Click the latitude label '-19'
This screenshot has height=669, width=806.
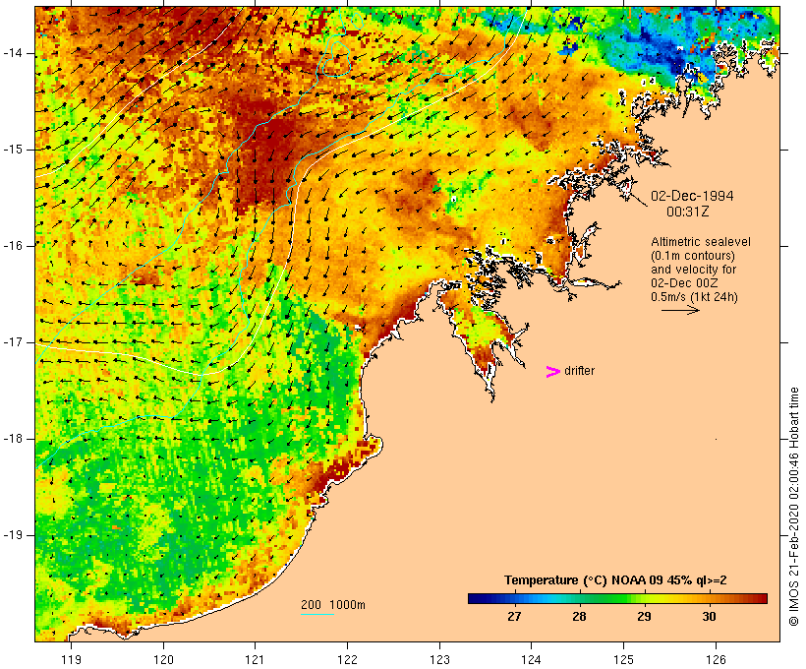point(13,535)
